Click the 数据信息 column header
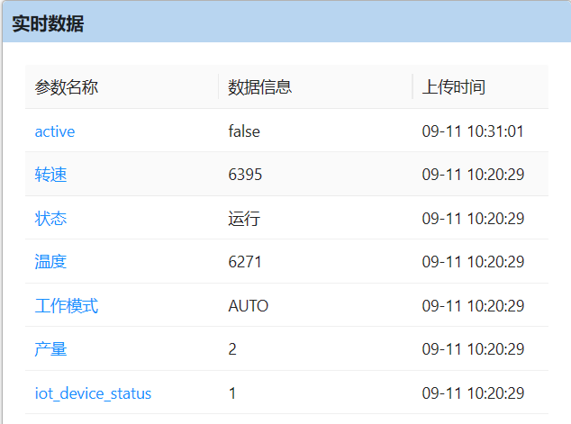 [x=260, y=87]
